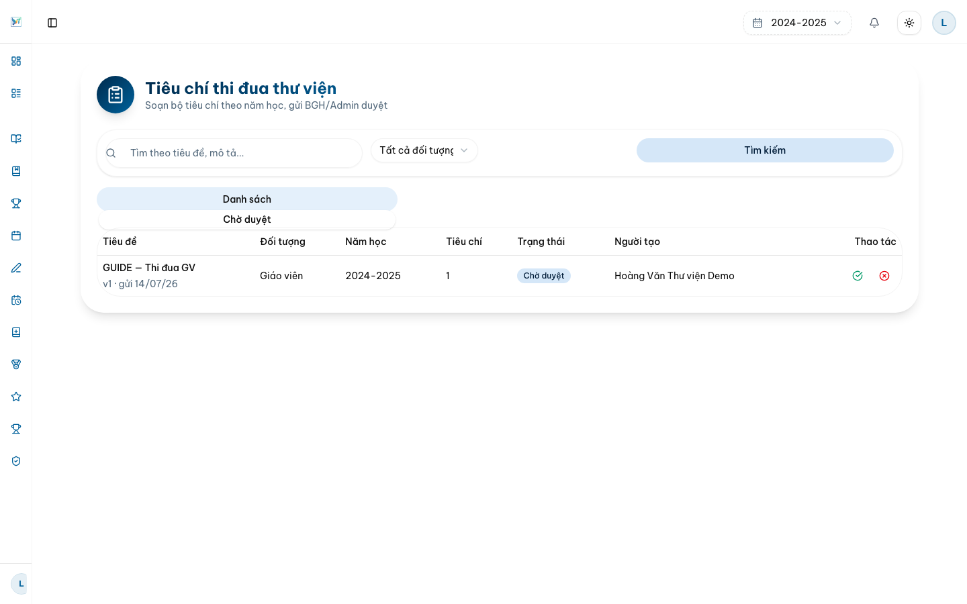Click the app logo in top-left corner
Screen dimensions: 967x604
(x=16, y=22)
